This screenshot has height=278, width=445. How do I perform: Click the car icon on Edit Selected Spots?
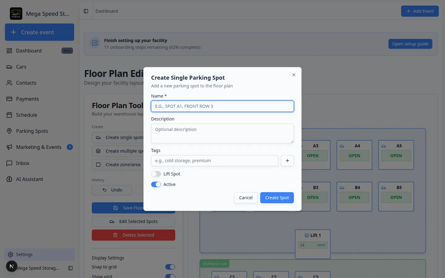(112, 221)
